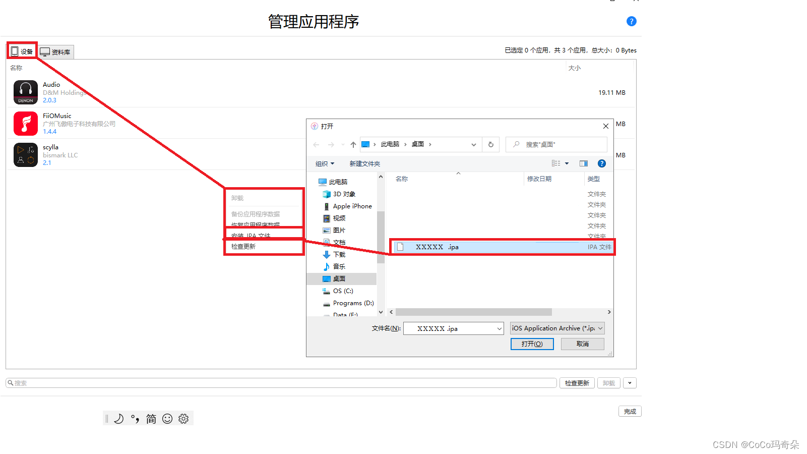Toggle the IME moon mode icon

click(118, 419)
